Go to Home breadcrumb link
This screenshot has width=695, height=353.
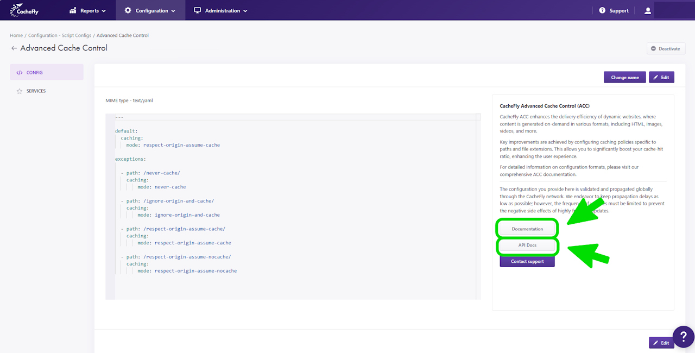coord(16,35)
